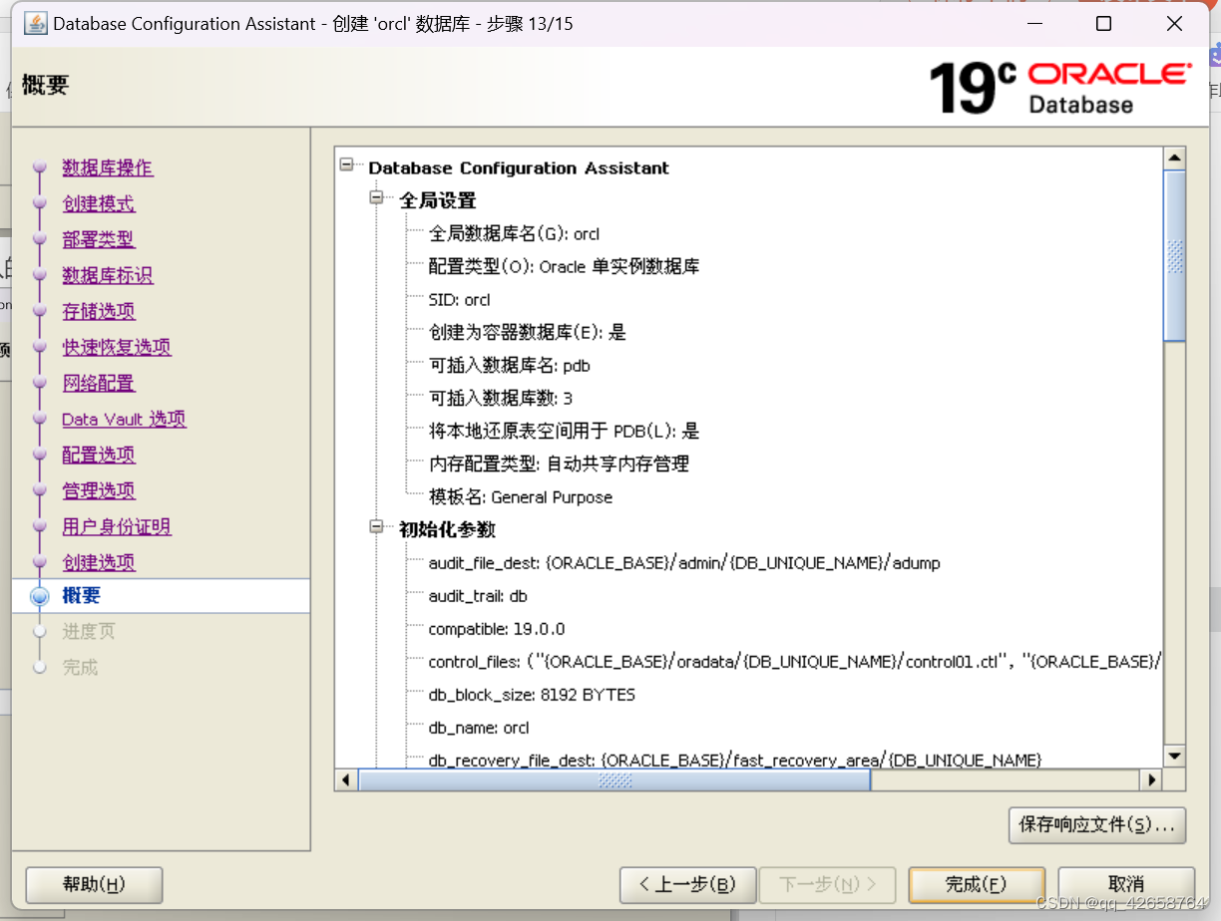Select the Database Configuration Assistant root label
1221x921 pixels.
519,167
